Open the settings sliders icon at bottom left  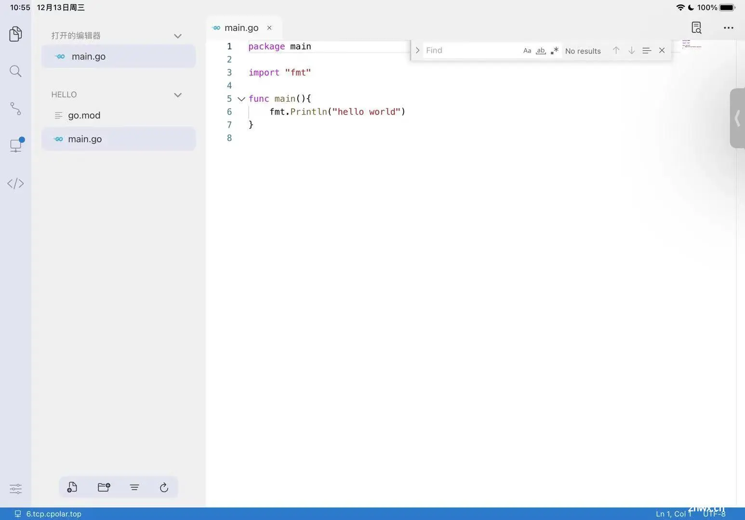pos(15,489)
